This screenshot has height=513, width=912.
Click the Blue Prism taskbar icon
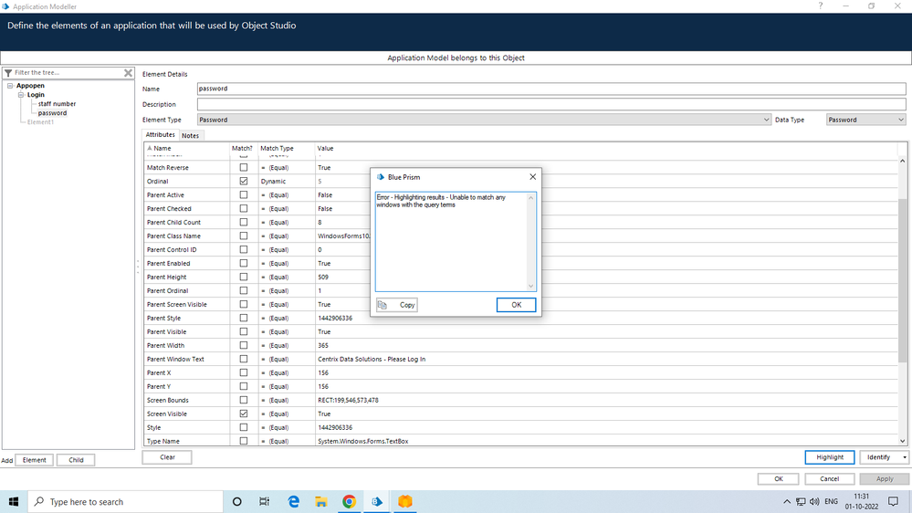click(x=377, y=501)
